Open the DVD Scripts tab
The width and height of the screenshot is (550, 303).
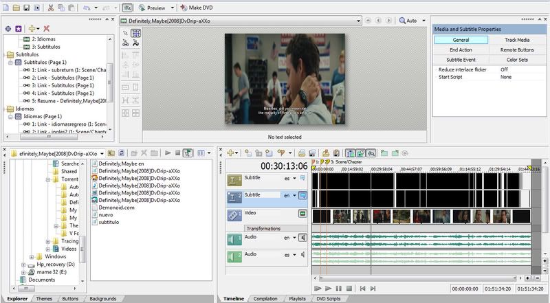(x=329, y=299)
